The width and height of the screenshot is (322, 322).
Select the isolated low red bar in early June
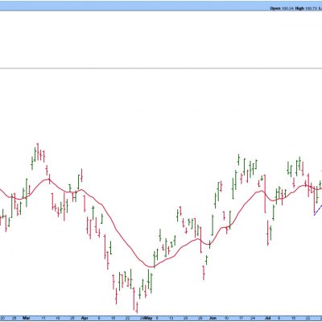204,273
